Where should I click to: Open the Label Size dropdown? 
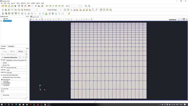[16, 70]
